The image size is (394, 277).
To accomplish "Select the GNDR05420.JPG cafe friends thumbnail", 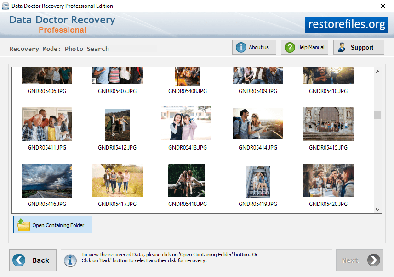I will coord(329,181).
